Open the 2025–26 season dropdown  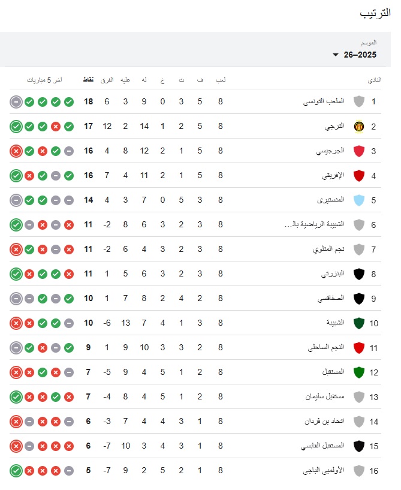point(360,55)
